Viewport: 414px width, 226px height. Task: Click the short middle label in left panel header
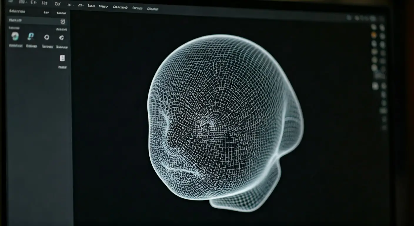pos(46,12)
